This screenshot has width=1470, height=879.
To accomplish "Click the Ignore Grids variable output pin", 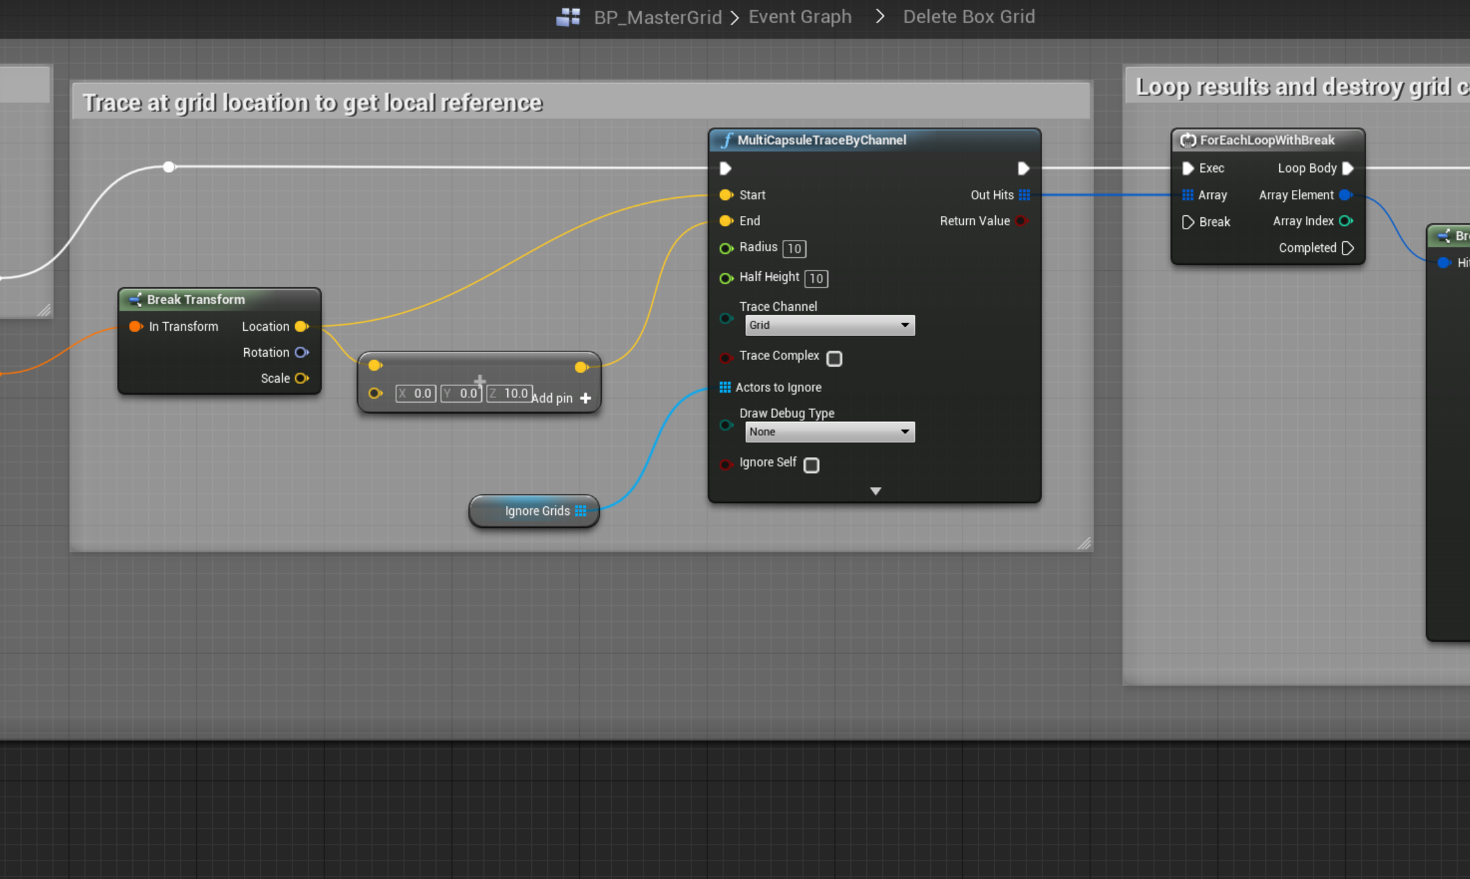I will (x=580, y=511).
